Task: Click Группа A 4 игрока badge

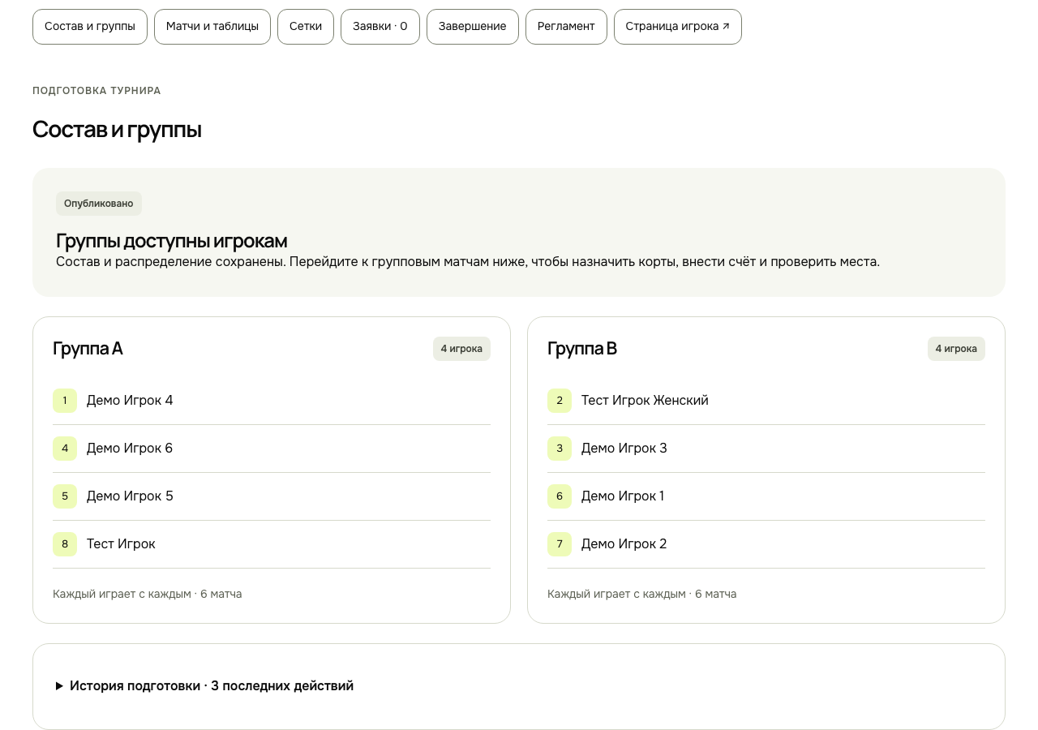Action: (461, 349)
